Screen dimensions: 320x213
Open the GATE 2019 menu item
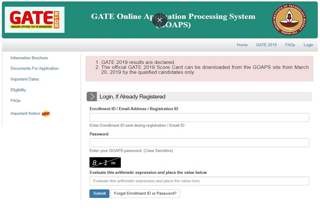tap(266, 45)
